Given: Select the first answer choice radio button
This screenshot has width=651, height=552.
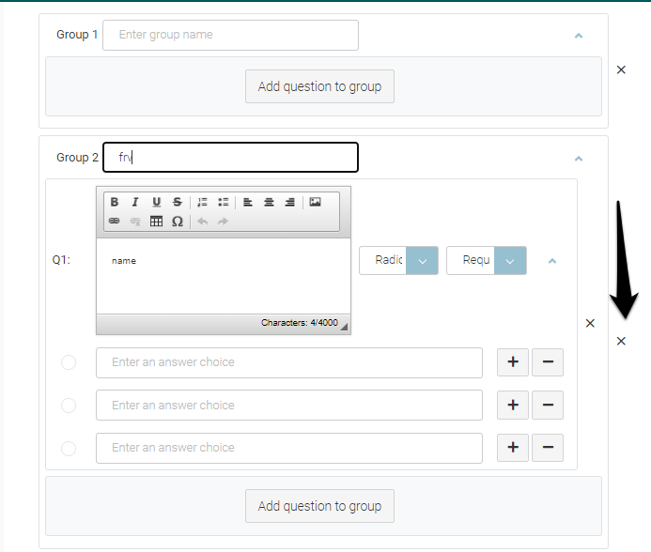Looking at the screenshot, I should 69,362.
